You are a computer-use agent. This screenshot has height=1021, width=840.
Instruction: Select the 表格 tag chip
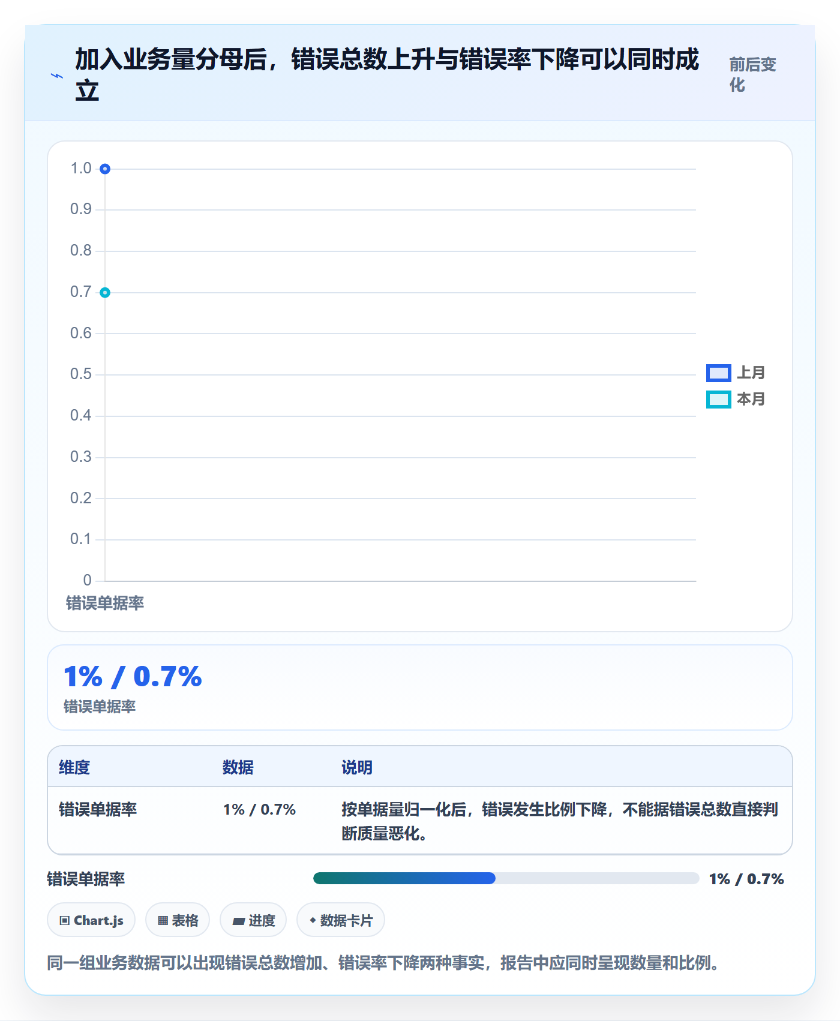point(178,920)
